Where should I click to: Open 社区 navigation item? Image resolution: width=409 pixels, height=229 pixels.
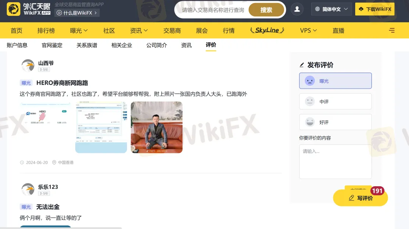pos(109,31)
